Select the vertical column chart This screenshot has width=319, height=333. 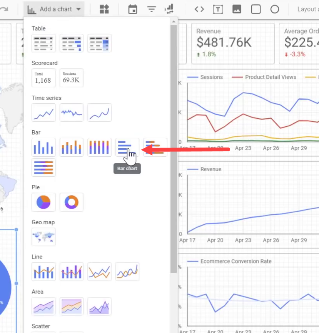click(x=43, y=147)
